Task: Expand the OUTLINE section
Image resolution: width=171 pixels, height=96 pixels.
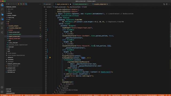Action: (x=9, y=89)
